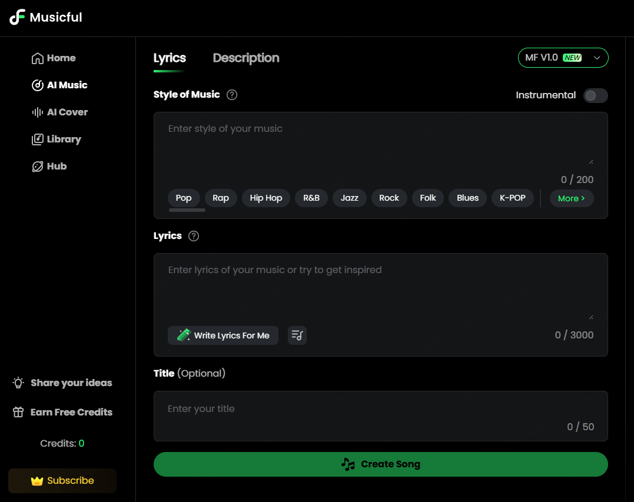The width and height of the screenshot is (634, 502).
Task: Click the Musicful logo
Action: pyautogui.click(x=45, y=17)
